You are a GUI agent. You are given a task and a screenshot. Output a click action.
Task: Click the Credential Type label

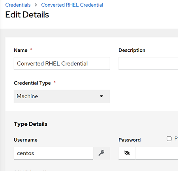tap(32, 83)
